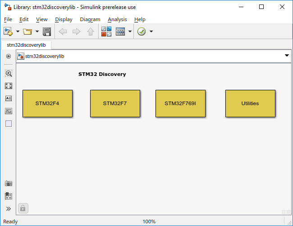Viewport: 293px width, 226px height.
Task: Open the Analysis menu
Action: coord(117,19)
